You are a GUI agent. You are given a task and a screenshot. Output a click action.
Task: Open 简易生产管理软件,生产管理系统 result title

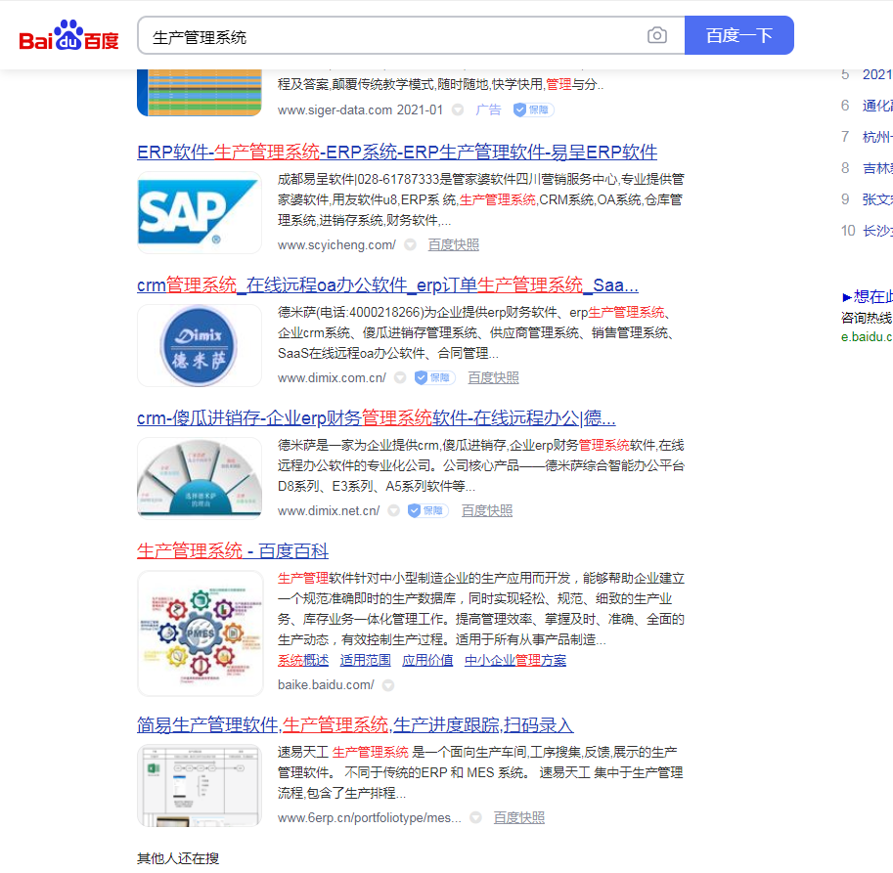point(355,725)
